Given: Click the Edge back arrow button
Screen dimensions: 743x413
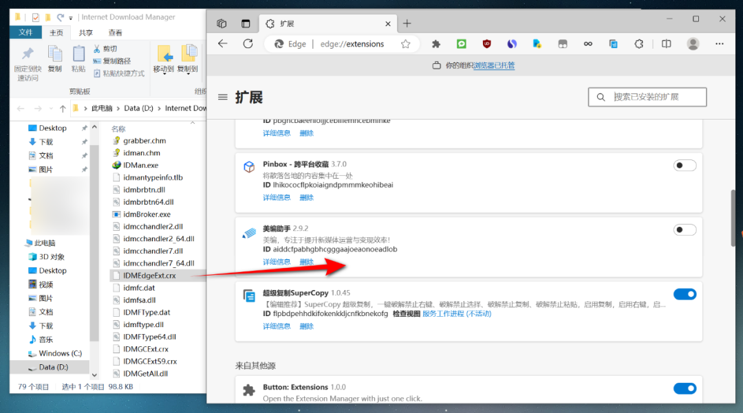Looking at the screenshot, I should 223,44.
